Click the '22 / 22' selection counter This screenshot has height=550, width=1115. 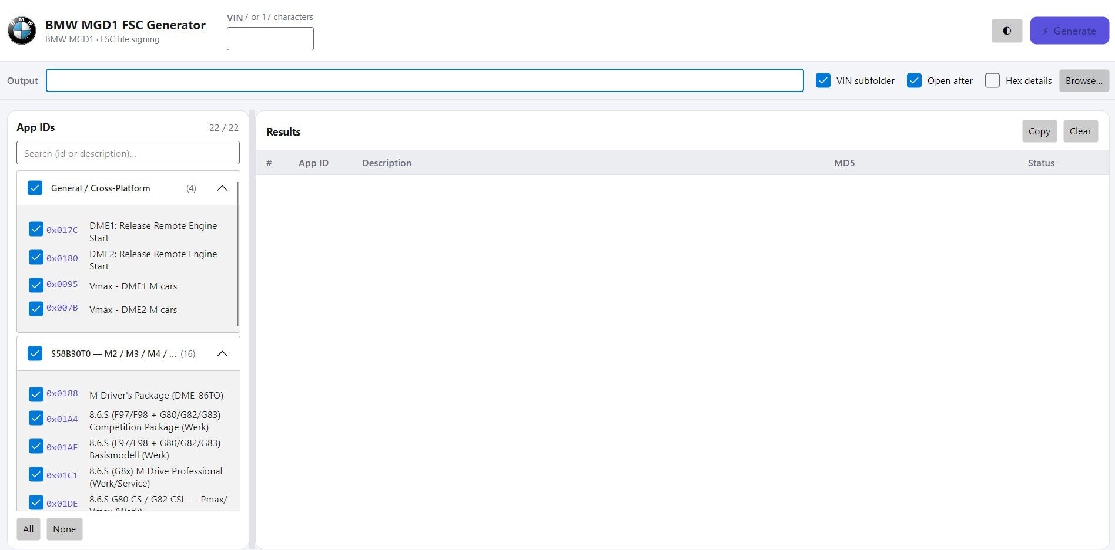[224, 127]
